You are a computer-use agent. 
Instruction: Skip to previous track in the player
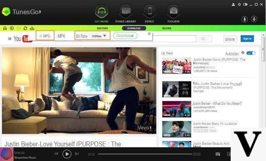(57, 154)
